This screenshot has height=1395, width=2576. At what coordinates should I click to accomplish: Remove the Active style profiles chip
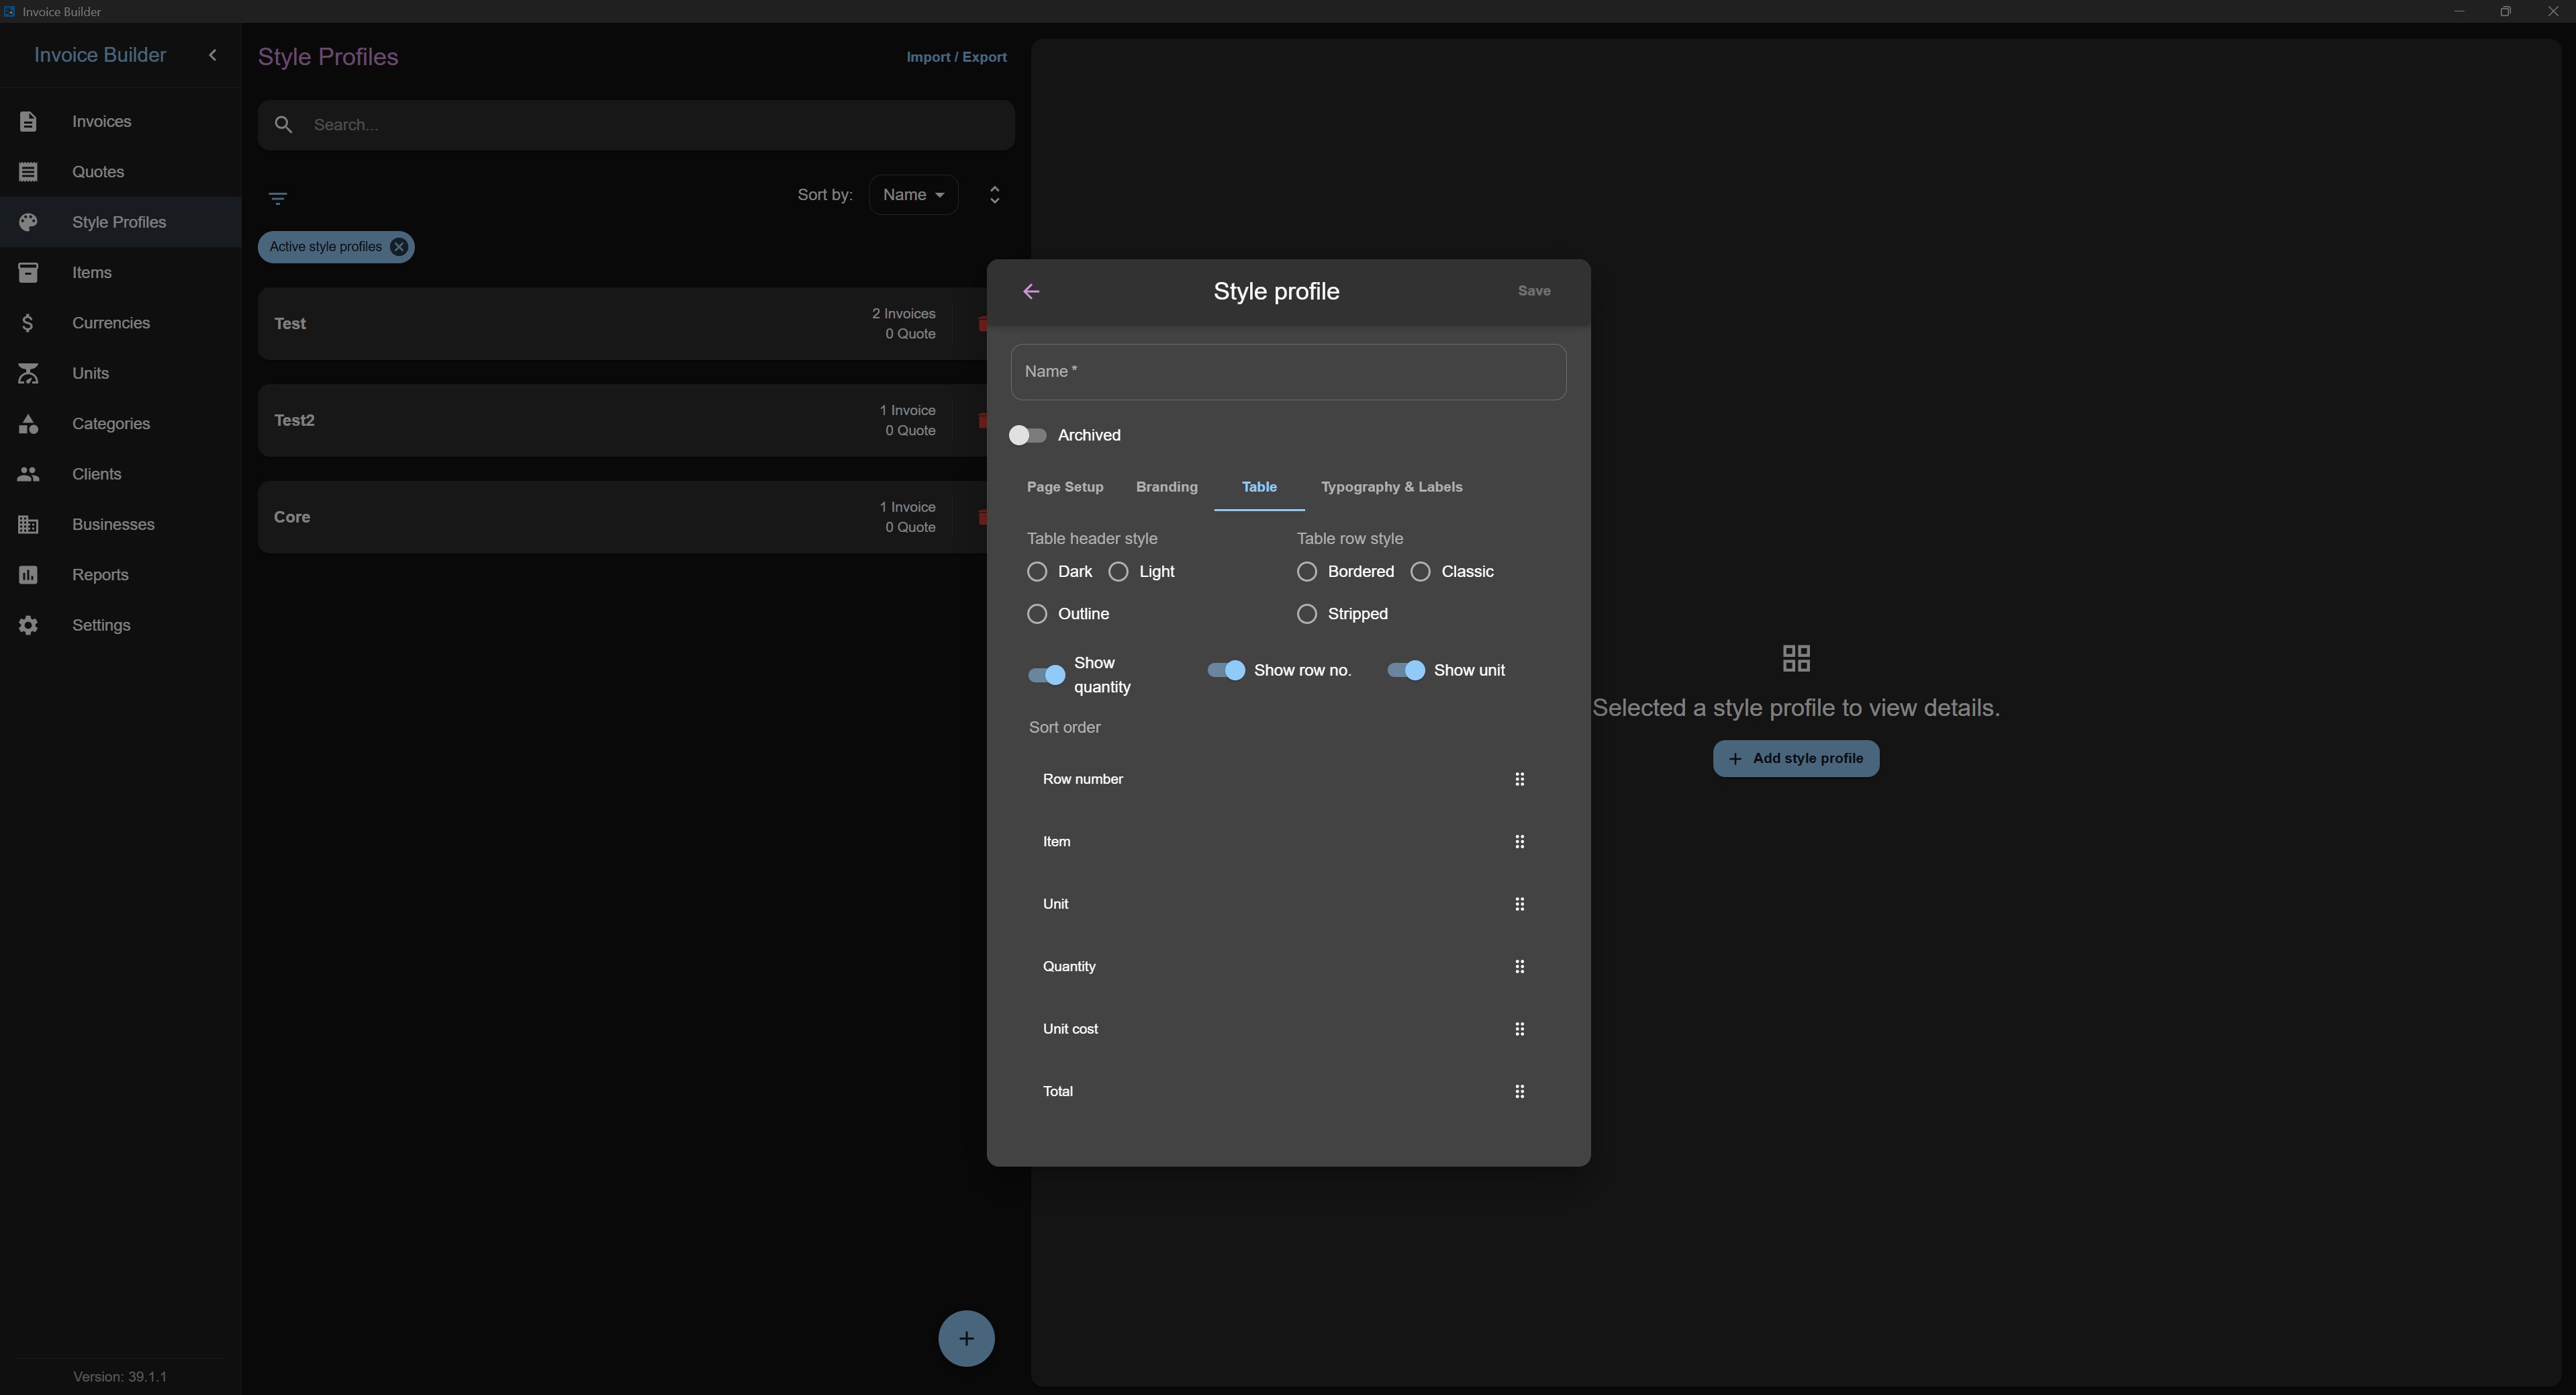click(399, 247)
